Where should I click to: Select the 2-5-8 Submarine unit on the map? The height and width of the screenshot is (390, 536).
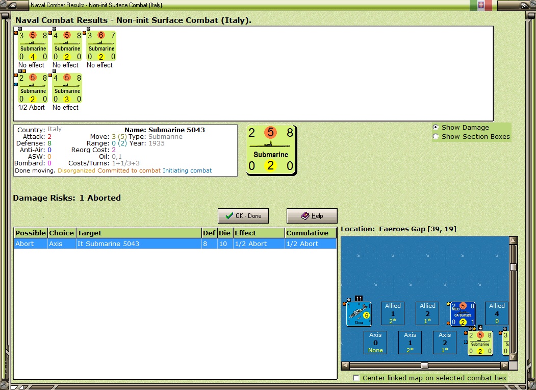[480, 343]
